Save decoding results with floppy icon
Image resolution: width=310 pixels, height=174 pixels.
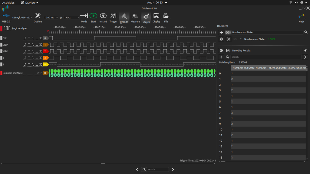228,50
